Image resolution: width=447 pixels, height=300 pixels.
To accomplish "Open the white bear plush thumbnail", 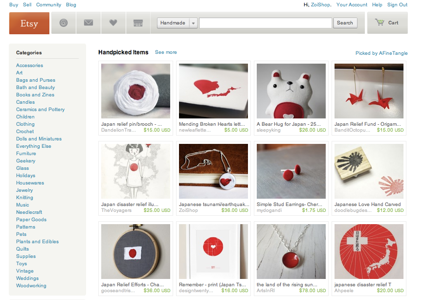I will 291,91.
